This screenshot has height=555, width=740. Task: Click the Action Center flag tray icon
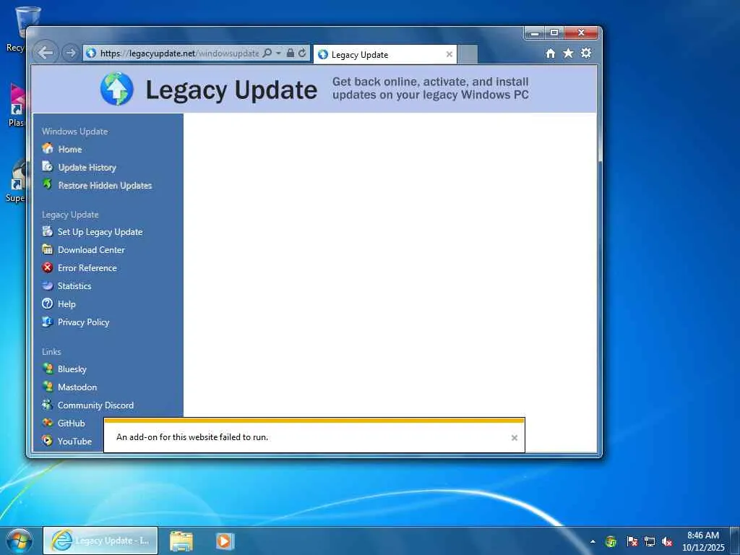[x=632, y=541]
